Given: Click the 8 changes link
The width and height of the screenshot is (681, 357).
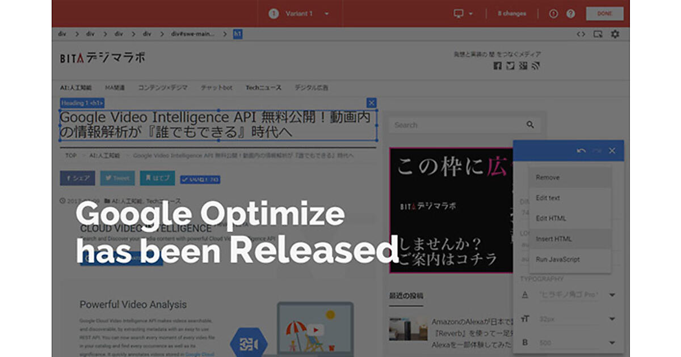Looking at the screenshot, I should pos(512,14).
